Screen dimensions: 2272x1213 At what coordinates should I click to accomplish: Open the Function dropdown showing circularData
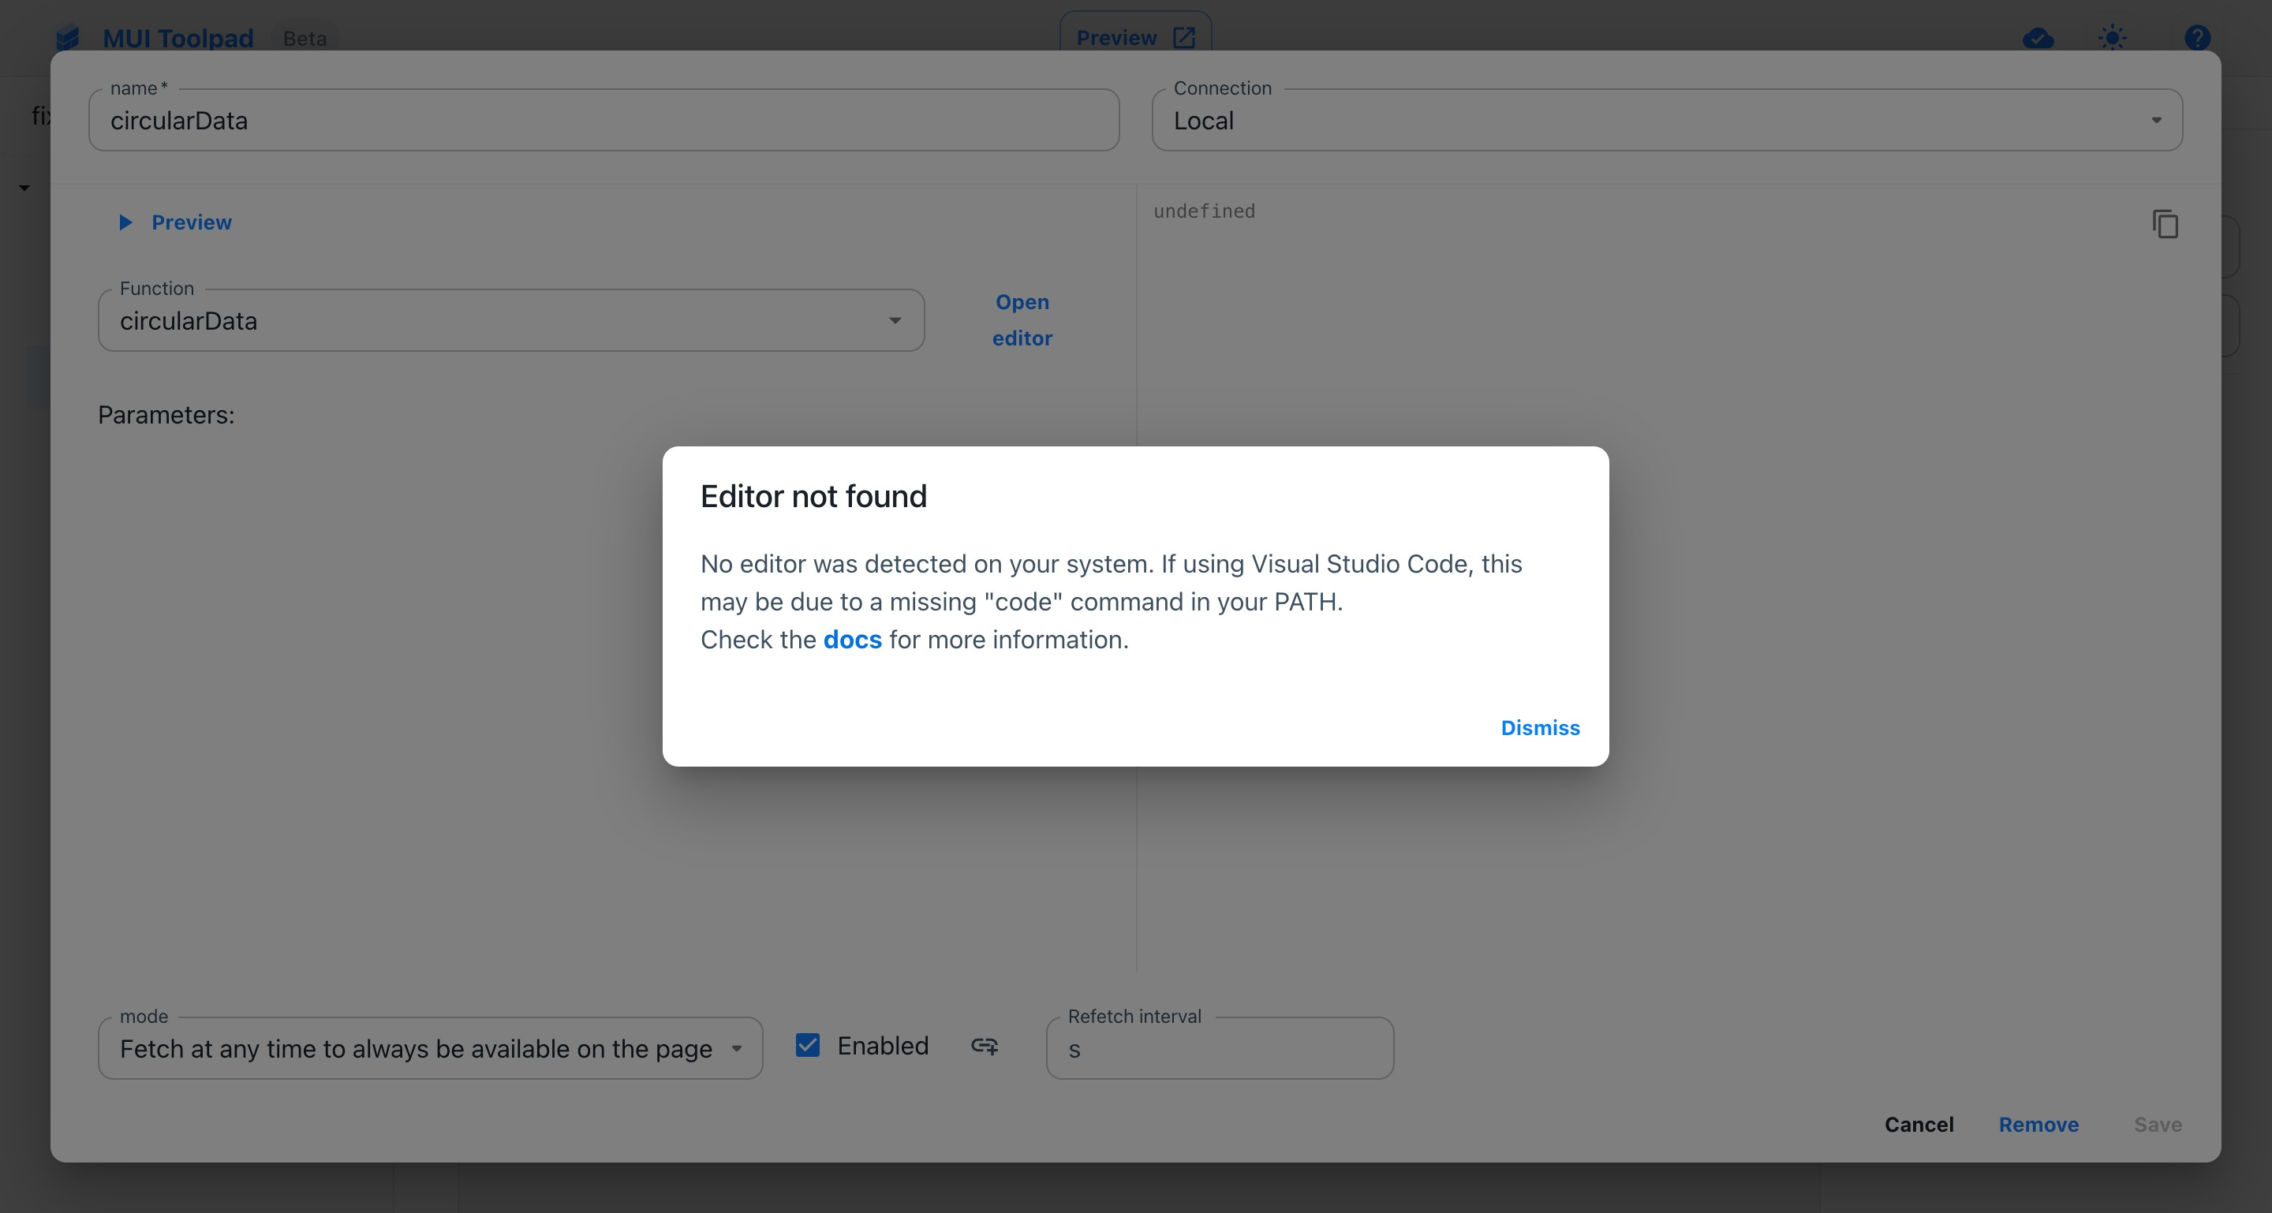(895, 320)
